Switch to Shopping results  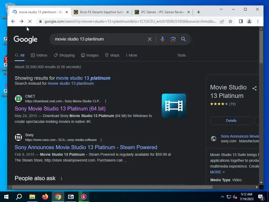[64, 55]
